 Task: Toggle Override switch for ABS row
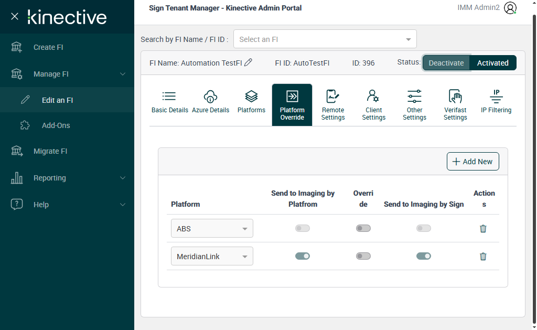(363, 228)
